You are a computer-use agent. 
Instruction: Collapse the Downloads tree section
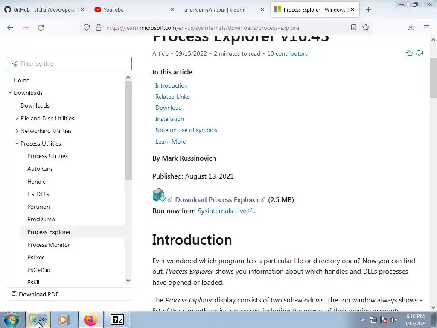[10, 93]
